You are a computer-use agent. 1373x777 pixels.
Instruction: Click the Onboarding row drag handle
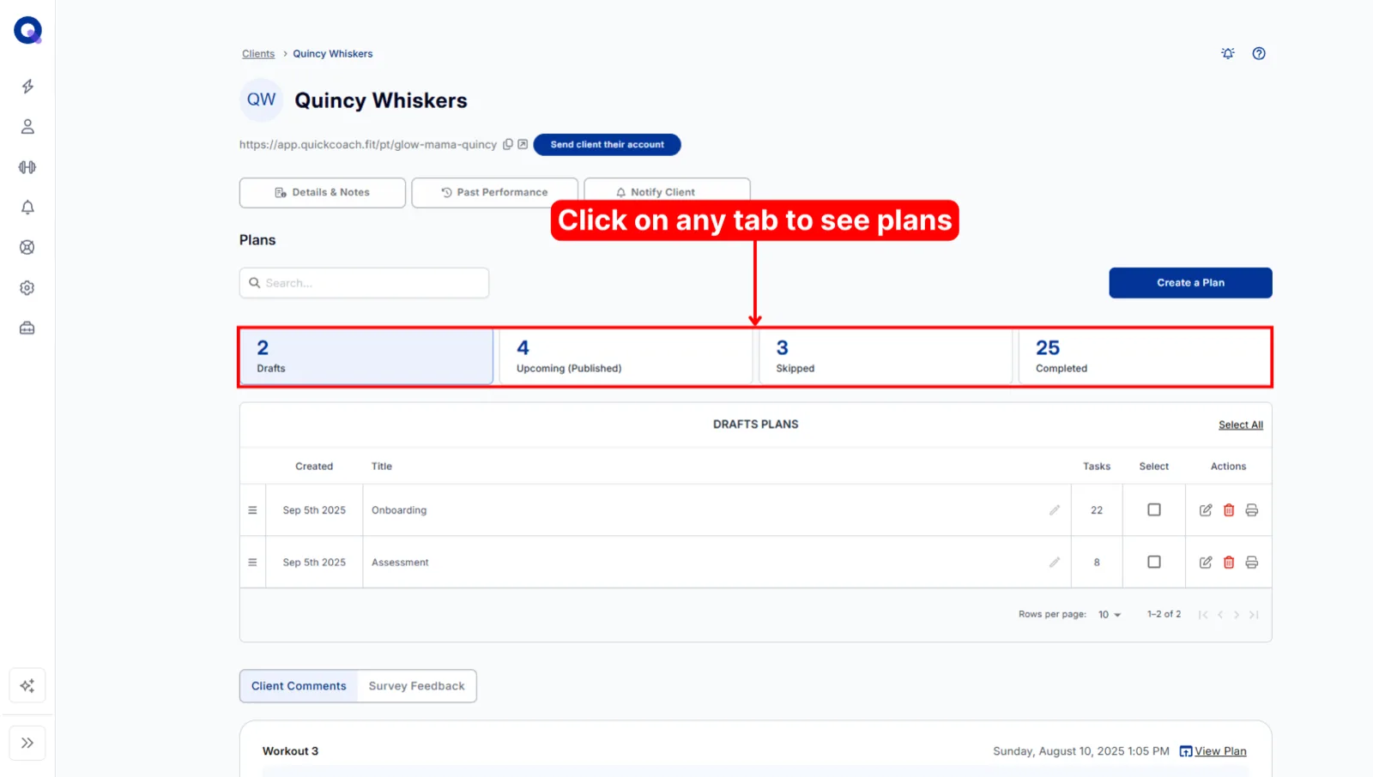click(252, 510)
